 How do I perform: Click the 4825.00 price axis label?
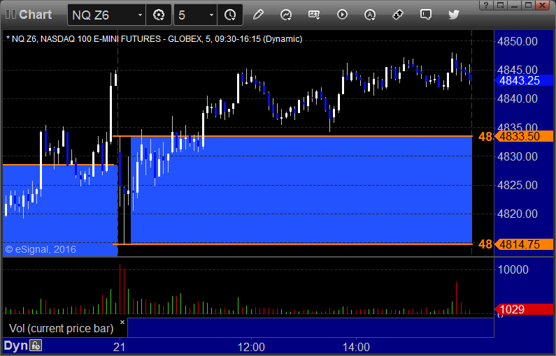[518, 185]
